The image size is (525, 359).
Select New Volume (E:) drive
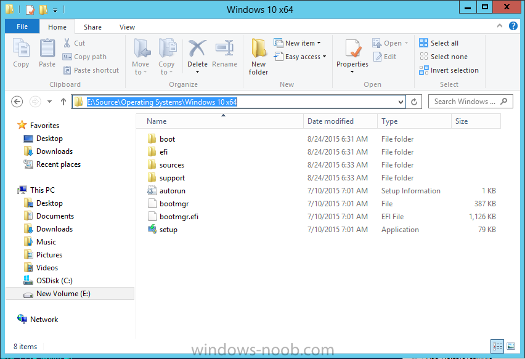pos(70,294)
